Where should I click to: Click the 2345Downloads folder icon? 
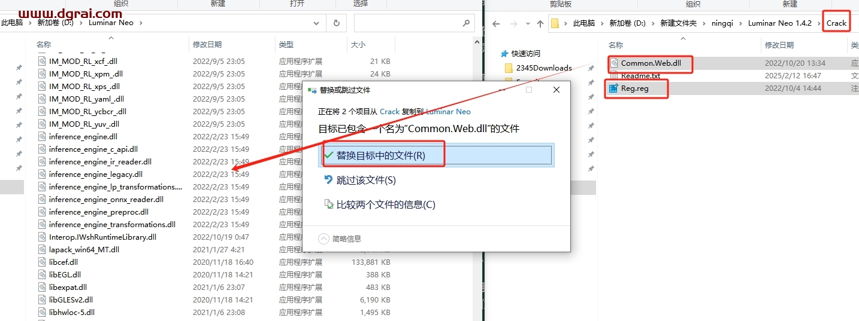point(509,68)
